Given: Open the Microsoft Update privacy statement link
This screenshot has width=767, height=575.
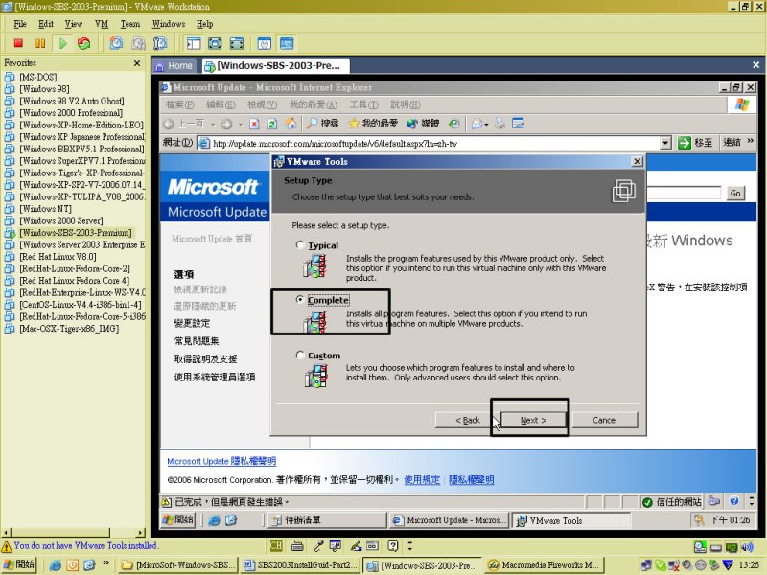Looking at the screenshot, I should point(221,461).
